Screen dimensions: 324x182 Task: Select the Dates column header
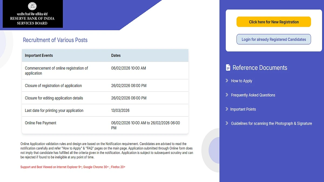(116, 55)
